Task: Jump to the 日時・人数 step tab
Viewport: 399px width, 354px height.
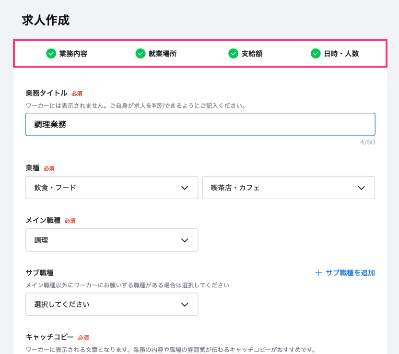Action: pos(341,54)
